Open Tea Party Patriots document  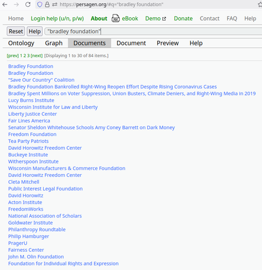[28, 141]
